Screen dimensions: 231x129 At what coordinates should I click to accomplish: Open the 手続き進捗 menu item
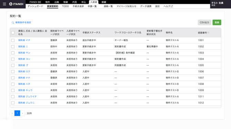pyautogui.click(x=78, y=6)
